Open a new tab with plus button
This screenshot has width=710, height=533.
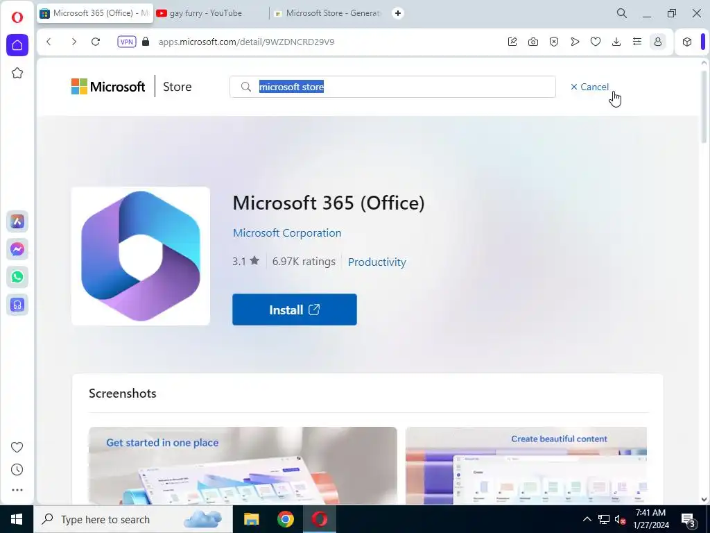click(x=397, y=13)
